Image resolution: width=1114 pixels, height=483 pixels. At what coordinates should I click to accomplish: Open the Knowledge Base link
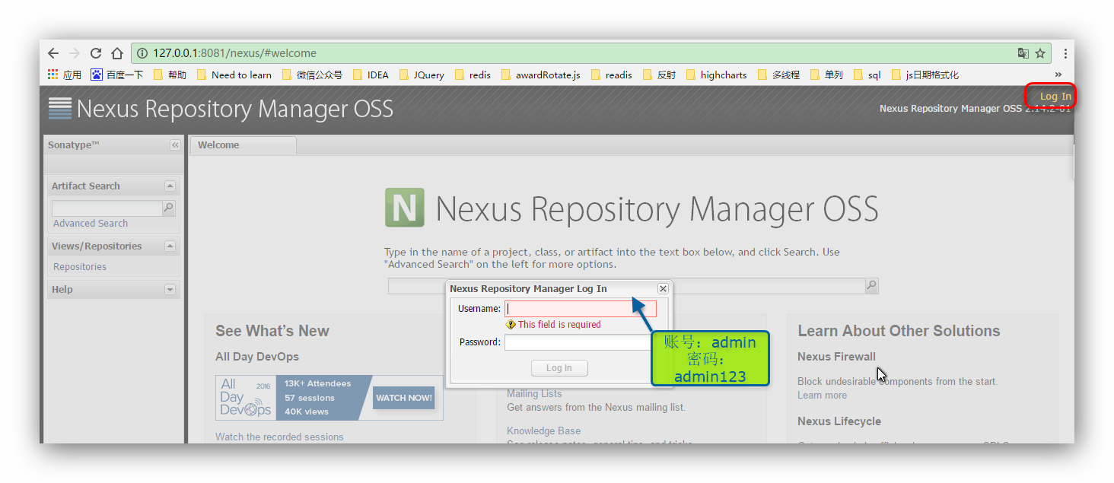(543, 431)
